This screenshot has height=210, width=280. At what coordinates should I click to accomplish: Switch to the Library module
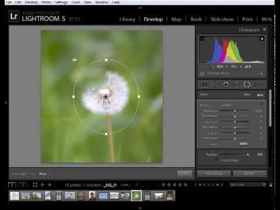click(x=127, y=19)
